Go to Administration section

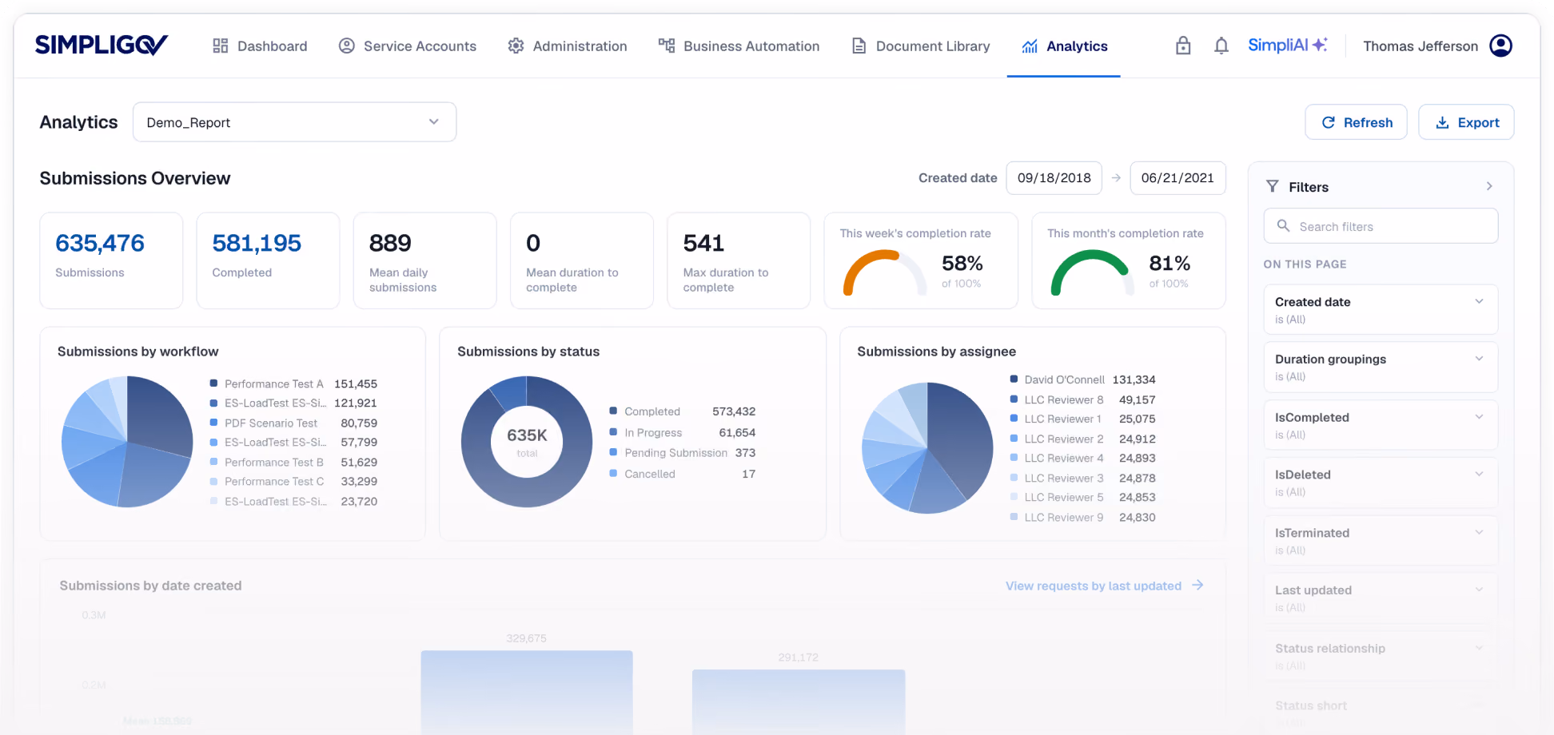pos(568,46)
